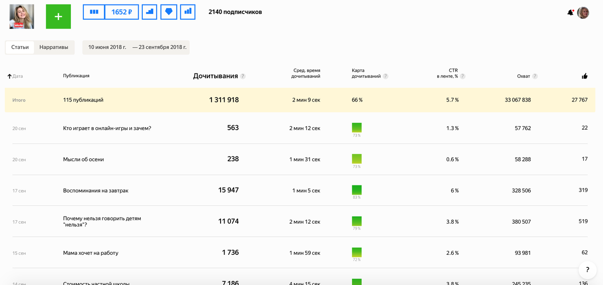Click read map swatch for Почему нельзя говорить

(357, 221)
